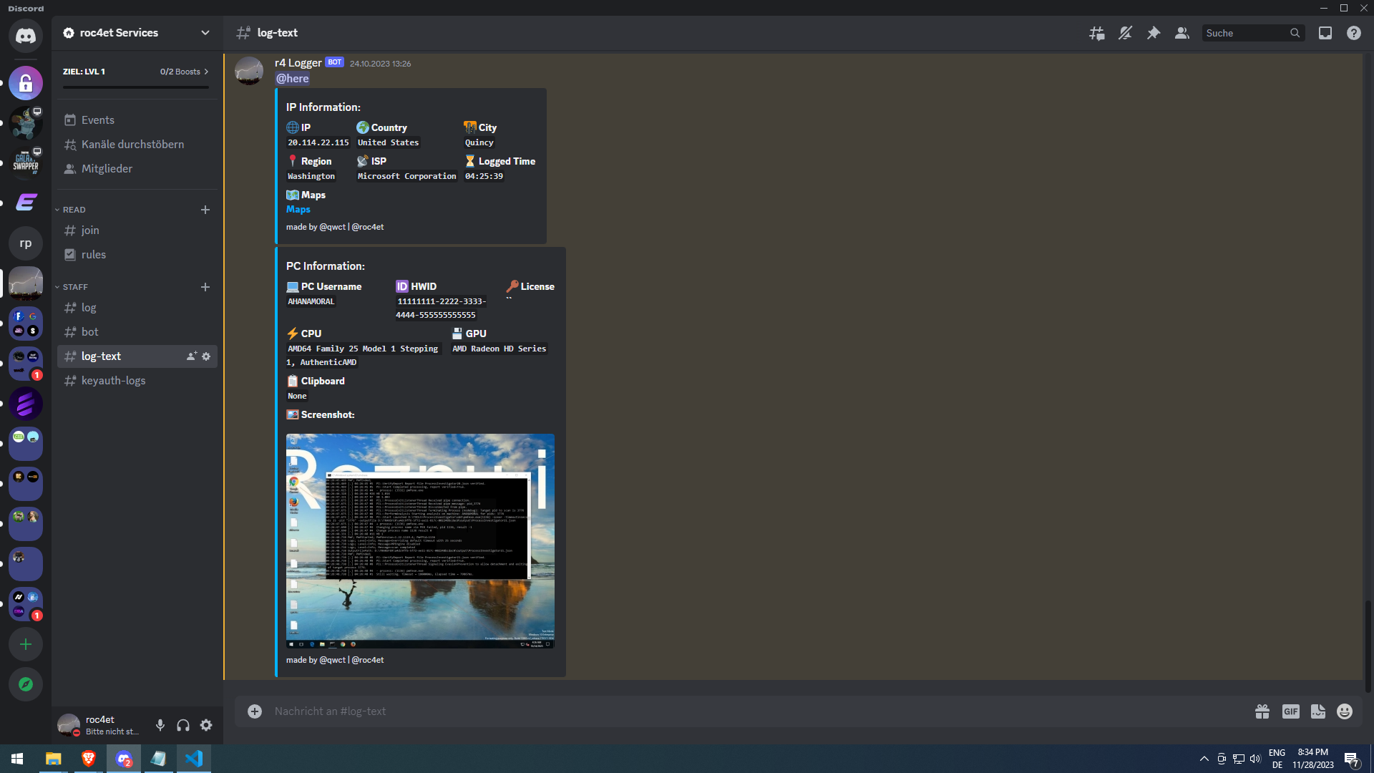Select the keyauth-logs channel
The height and width of the screenshot is (773, 1374).
point(113,380)
